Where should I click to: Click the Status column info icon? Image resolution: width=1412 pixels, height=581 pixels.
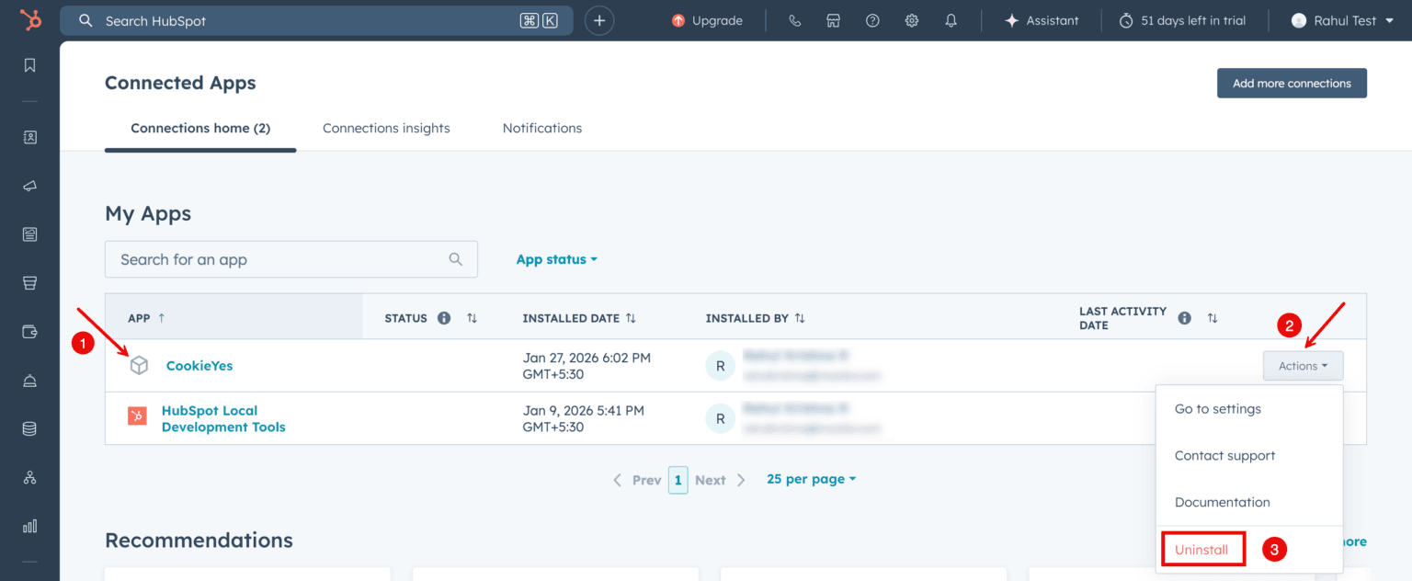coord(444,318)
